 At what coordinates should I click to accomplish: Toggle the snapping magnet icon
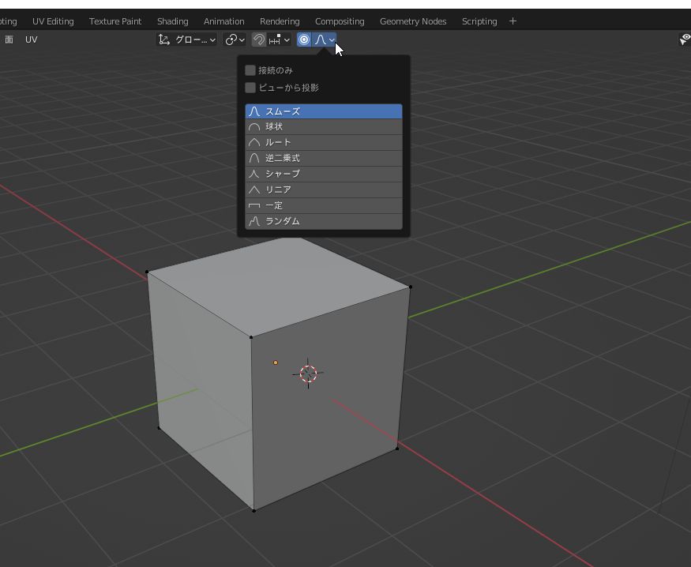pyautogui.click(x=259, y=39)
